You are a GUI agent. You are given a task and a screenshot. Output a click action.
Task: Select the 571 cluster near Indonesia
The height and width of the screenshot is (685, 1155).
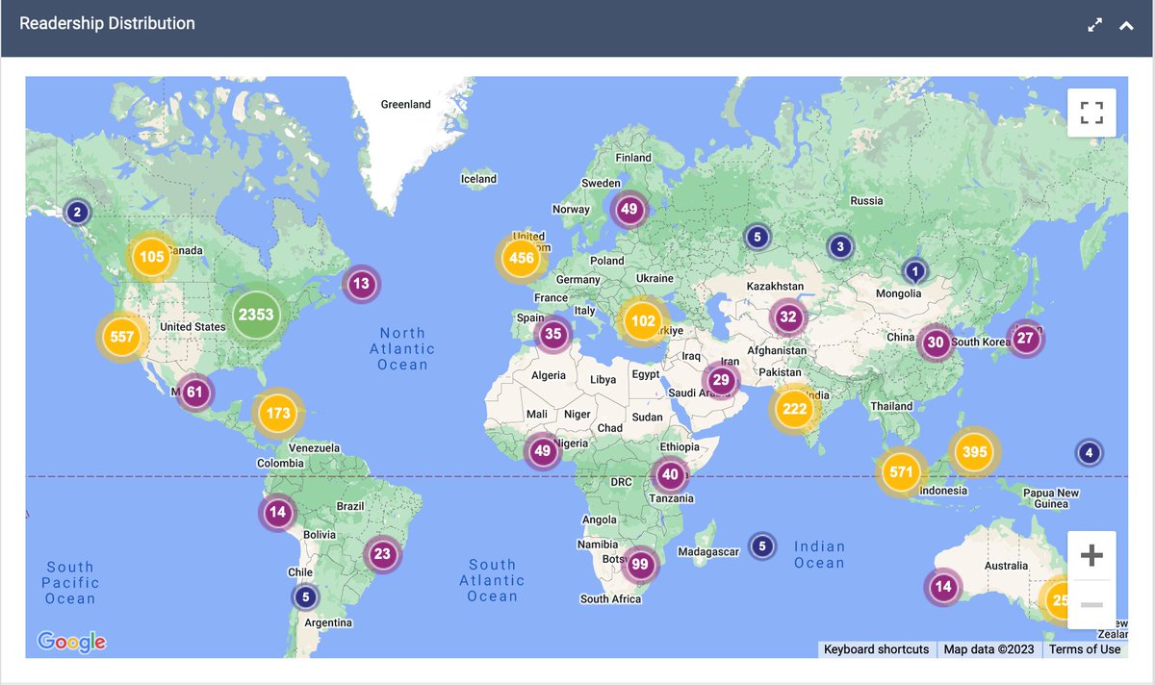coord(902,472)
